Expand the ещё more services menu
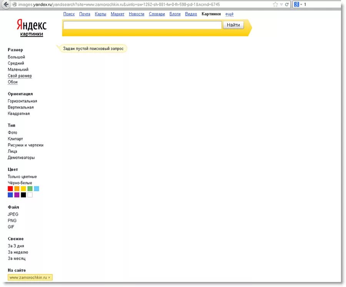 coord(230,14)
